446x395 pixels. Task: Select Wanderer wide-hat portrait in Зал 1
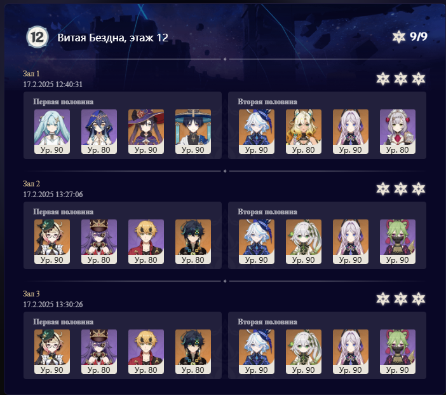(x=193, y=132)
